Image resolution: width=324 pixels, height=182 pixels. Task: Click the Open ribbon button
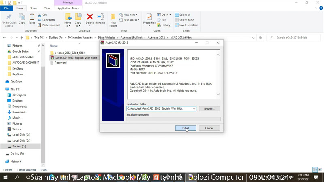pos(164,15)
